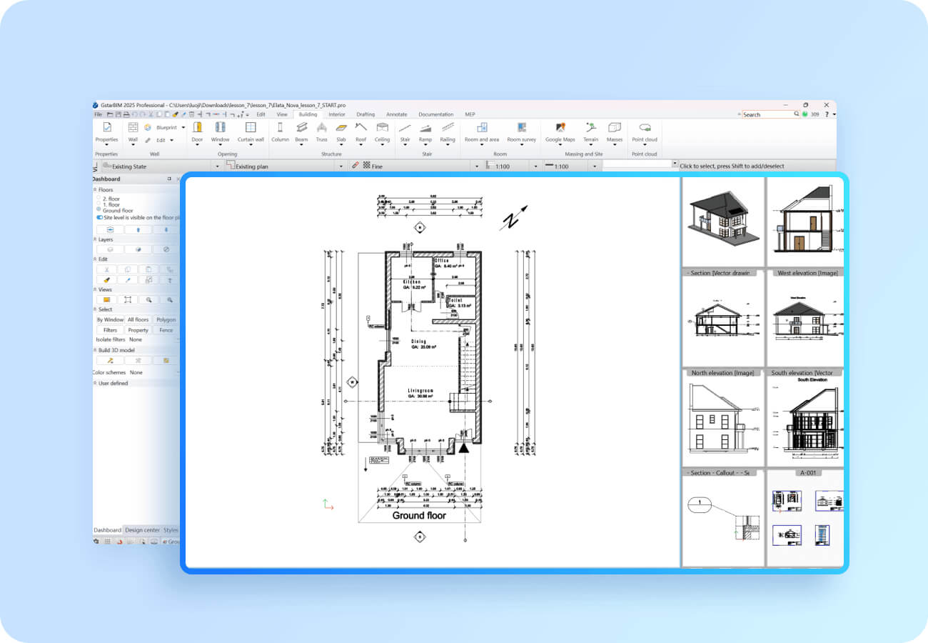Image resolution: width=928 pixels, height=643 pixels.
Task: Click the Window tool icon
Action: (x=220, y=128)
